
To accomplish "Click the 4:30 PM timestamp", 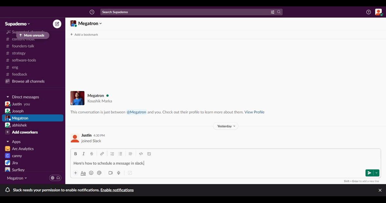I will (99, 136).
